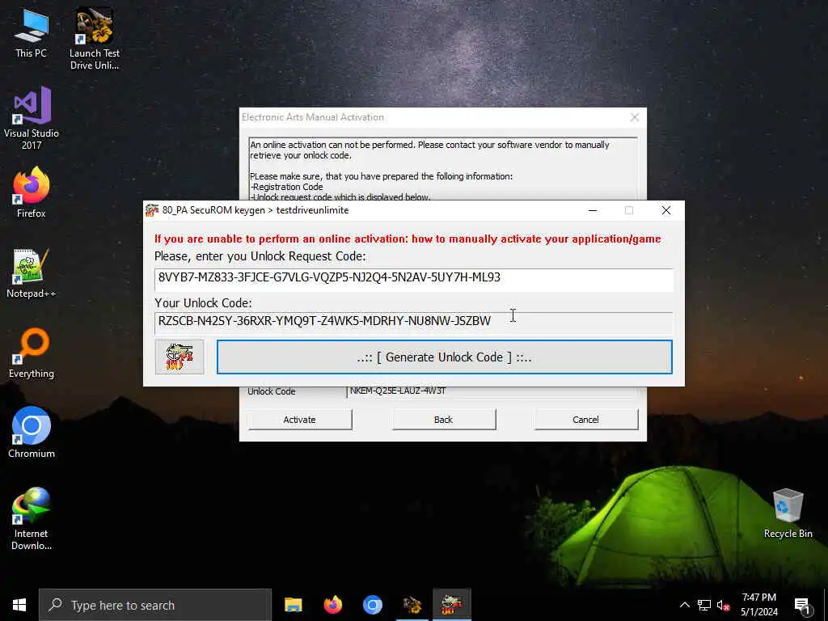Select Visual Studio 2017 desktop icon

[x=32, y=118]
